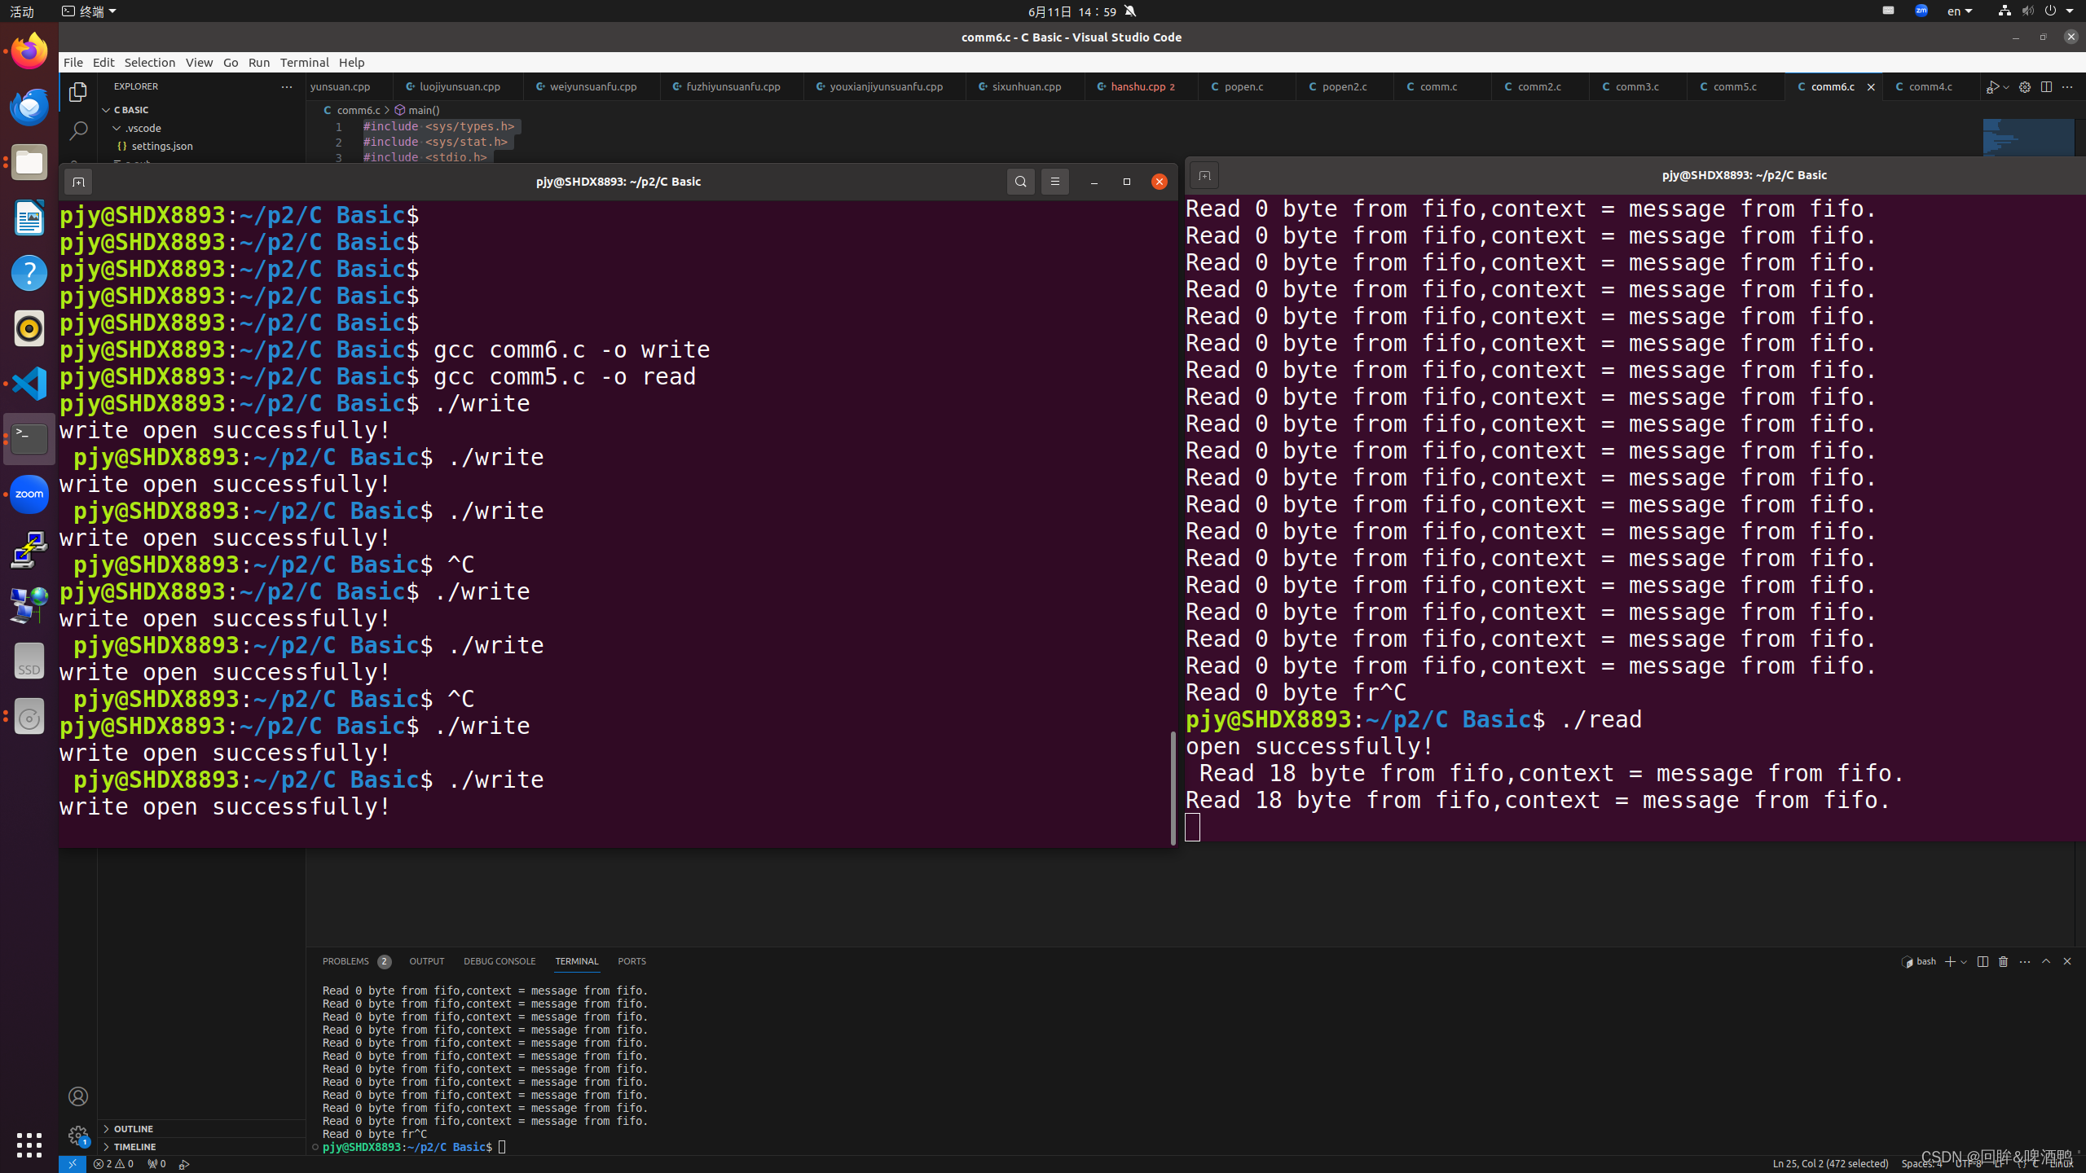This screenshot has height=1173, width=2086.
Task: Show applications grid in dock
Action: point(29,1144)
